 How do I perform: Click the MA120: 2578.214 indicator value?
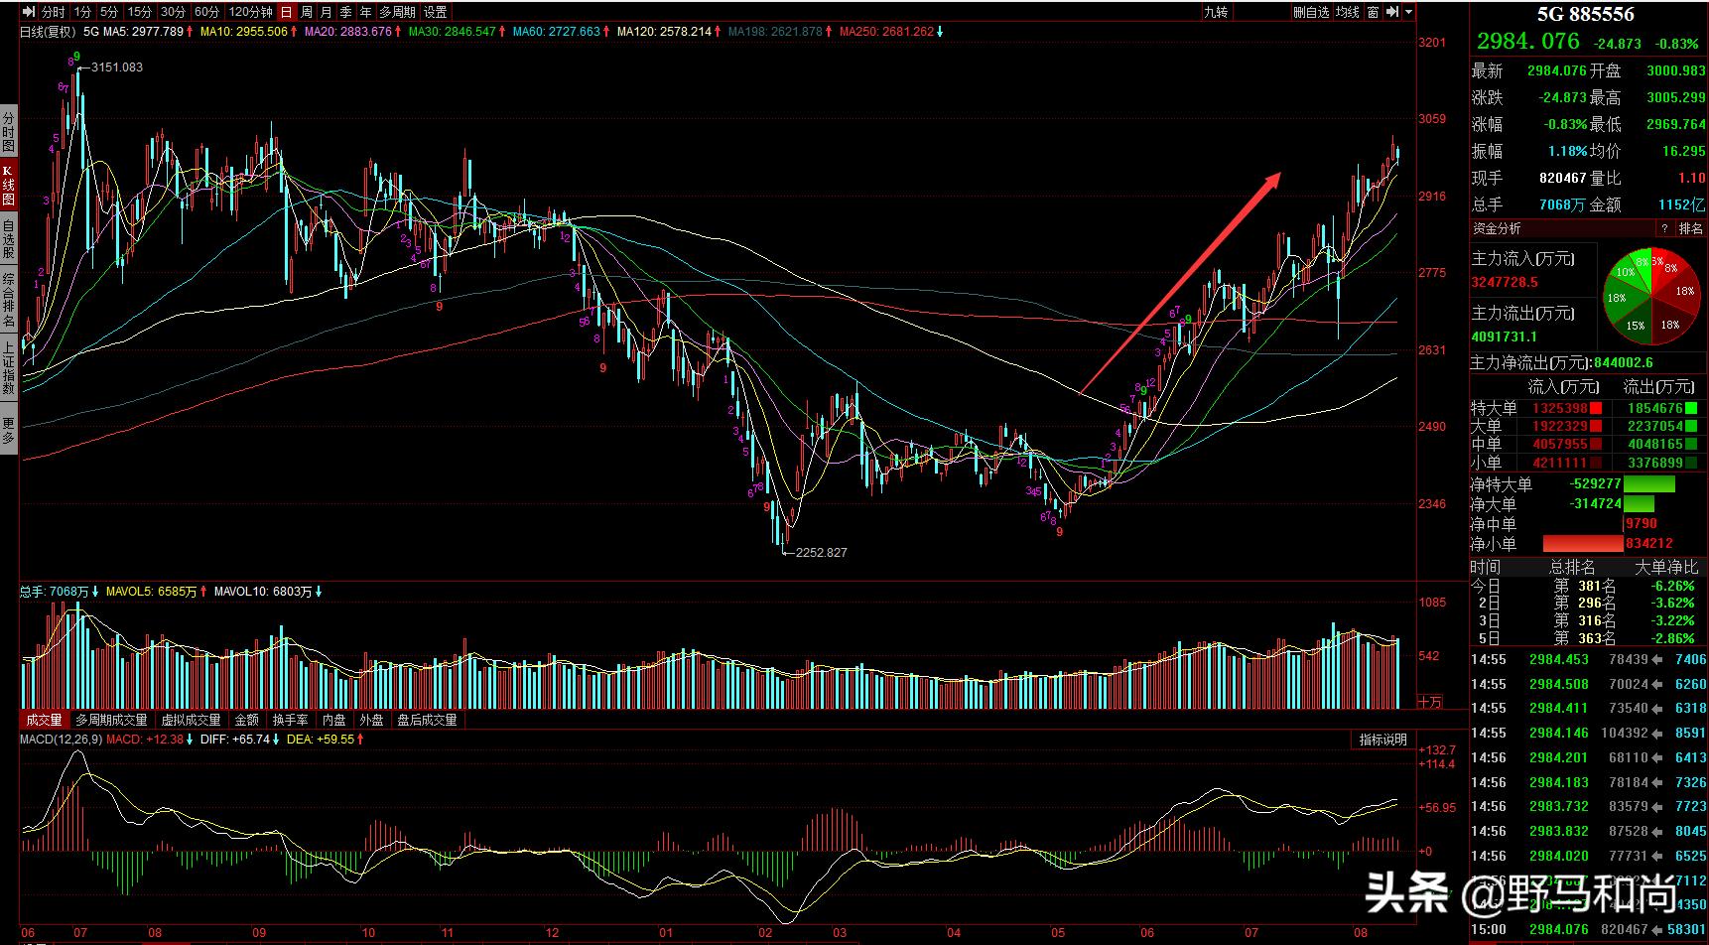tap(664, 32)
